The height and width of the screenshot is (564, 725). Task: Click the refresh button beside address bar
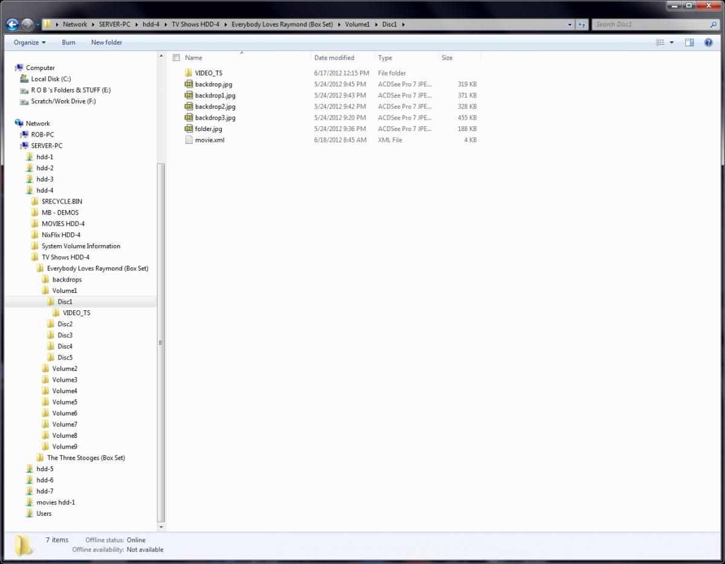[x=582, y=25]
